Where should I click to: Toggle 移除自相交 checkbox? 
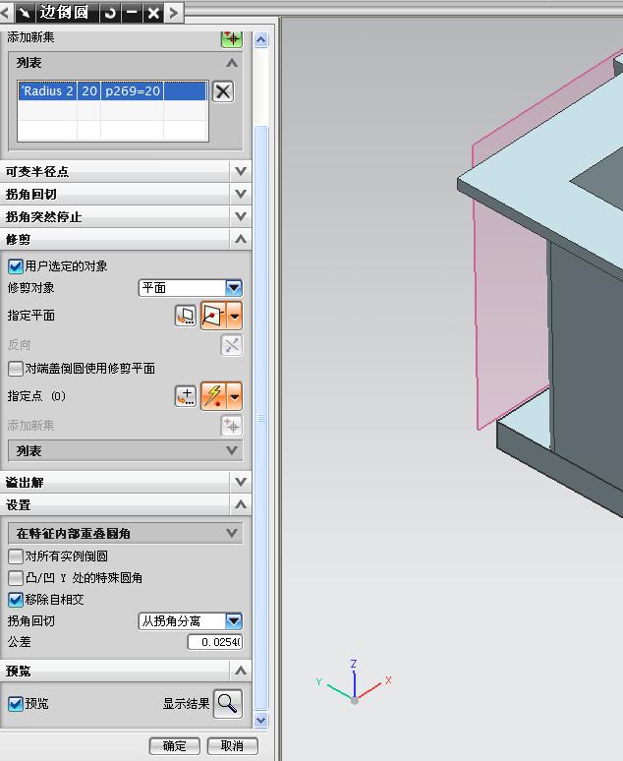(16, 600)
